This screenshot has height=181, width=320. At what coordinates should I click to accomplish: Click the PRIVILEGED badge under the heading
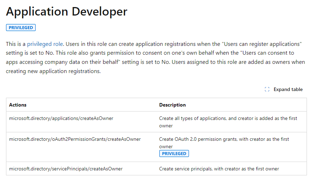coord(21,28)
